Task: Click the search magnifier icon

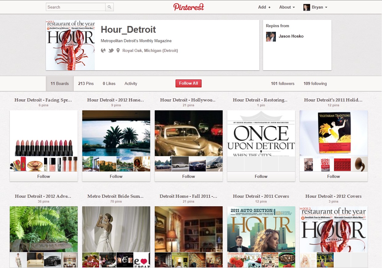Action: click(109, 7)
